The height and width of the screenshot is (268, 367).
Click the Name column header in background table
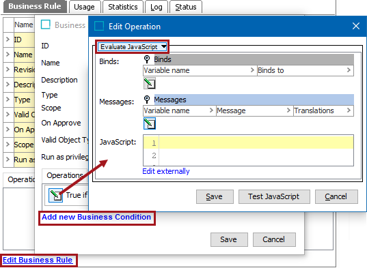point(24,25)
